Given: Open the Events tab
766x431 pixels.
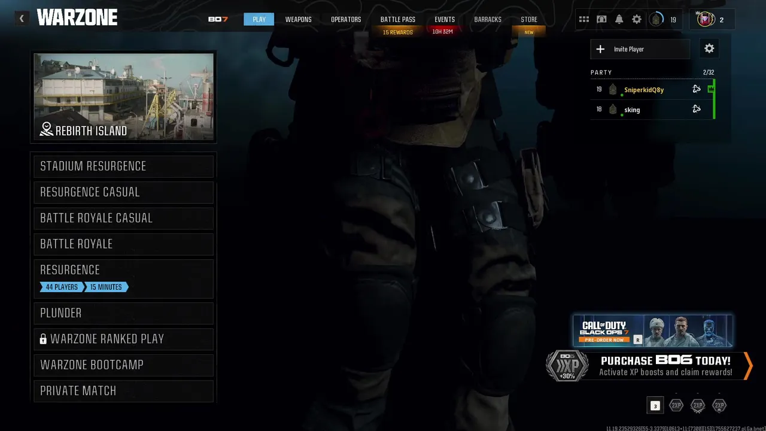Looking at the screenshot, I should pyautogui.click(x=445, y=19).
